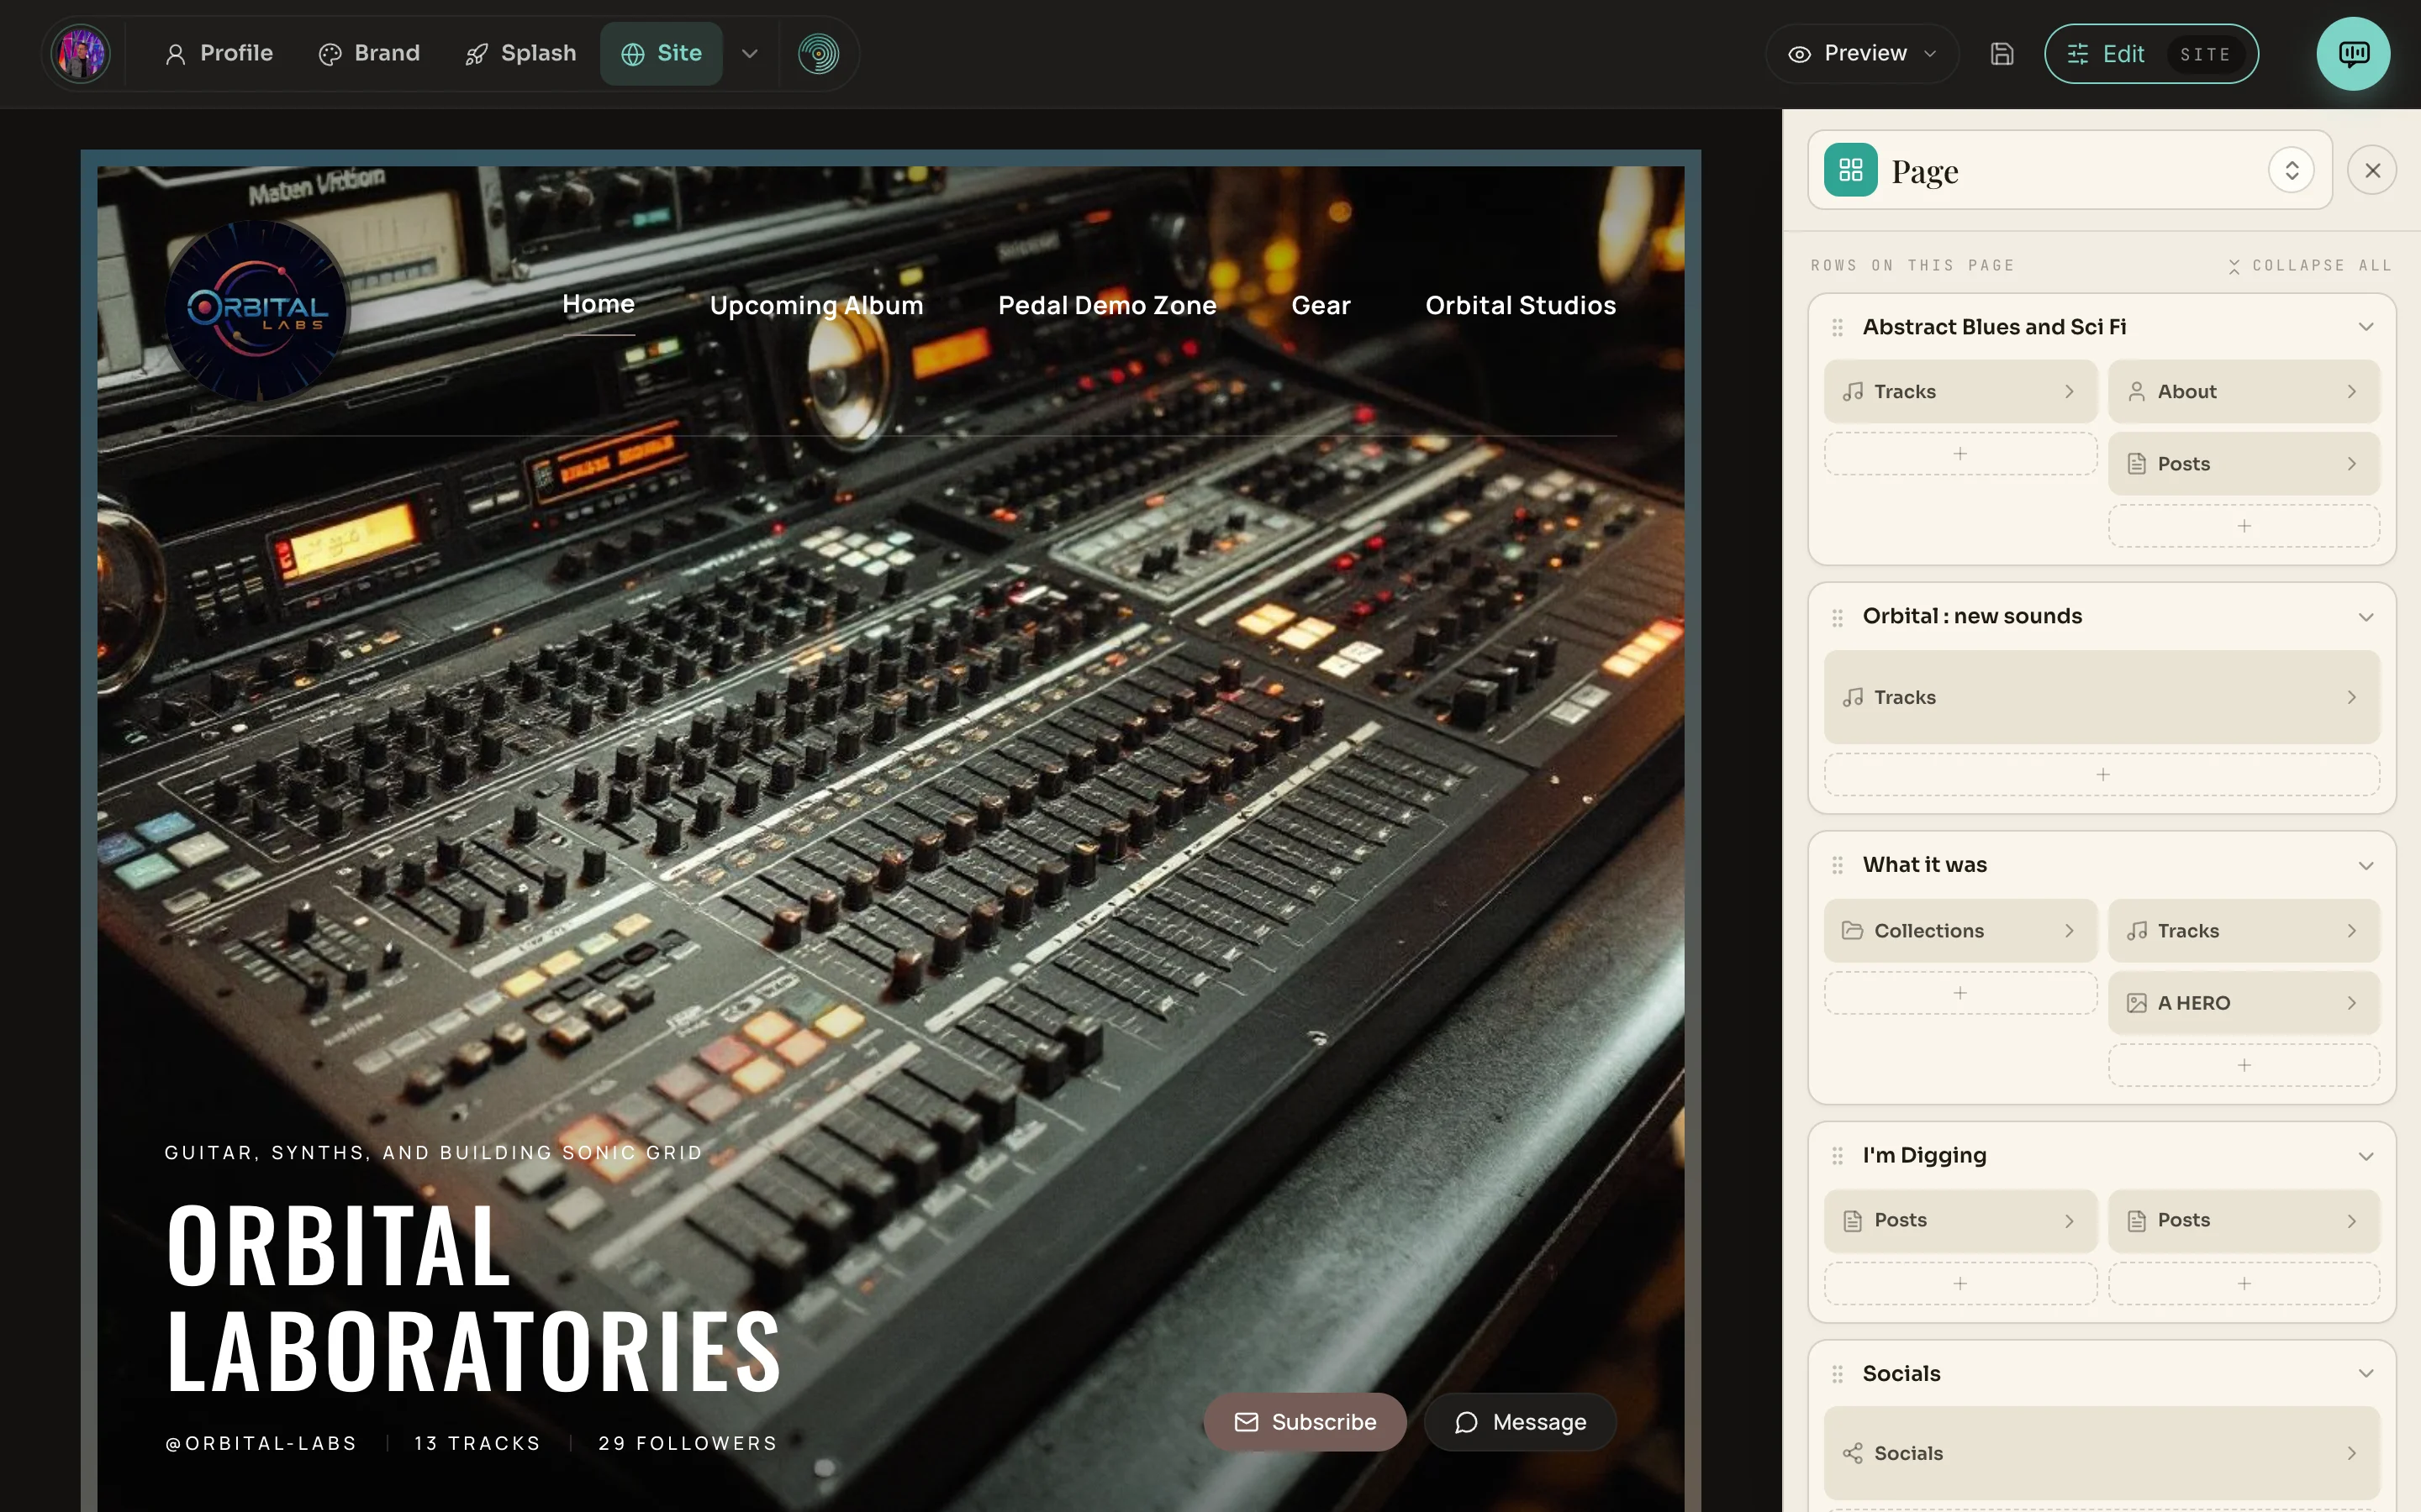This screenshot has width=2421, height=1512.
Task: Click Collapse All rows
Action: [x=2309, y=266]
